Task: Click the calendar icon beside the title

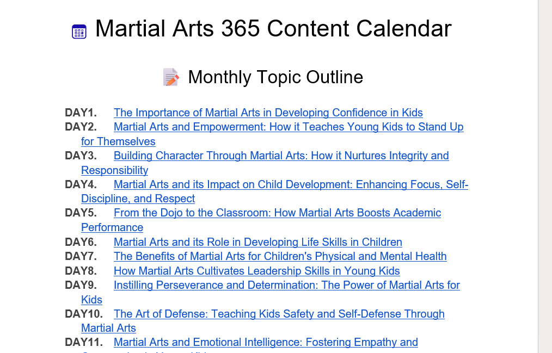Action: point(79,32)
